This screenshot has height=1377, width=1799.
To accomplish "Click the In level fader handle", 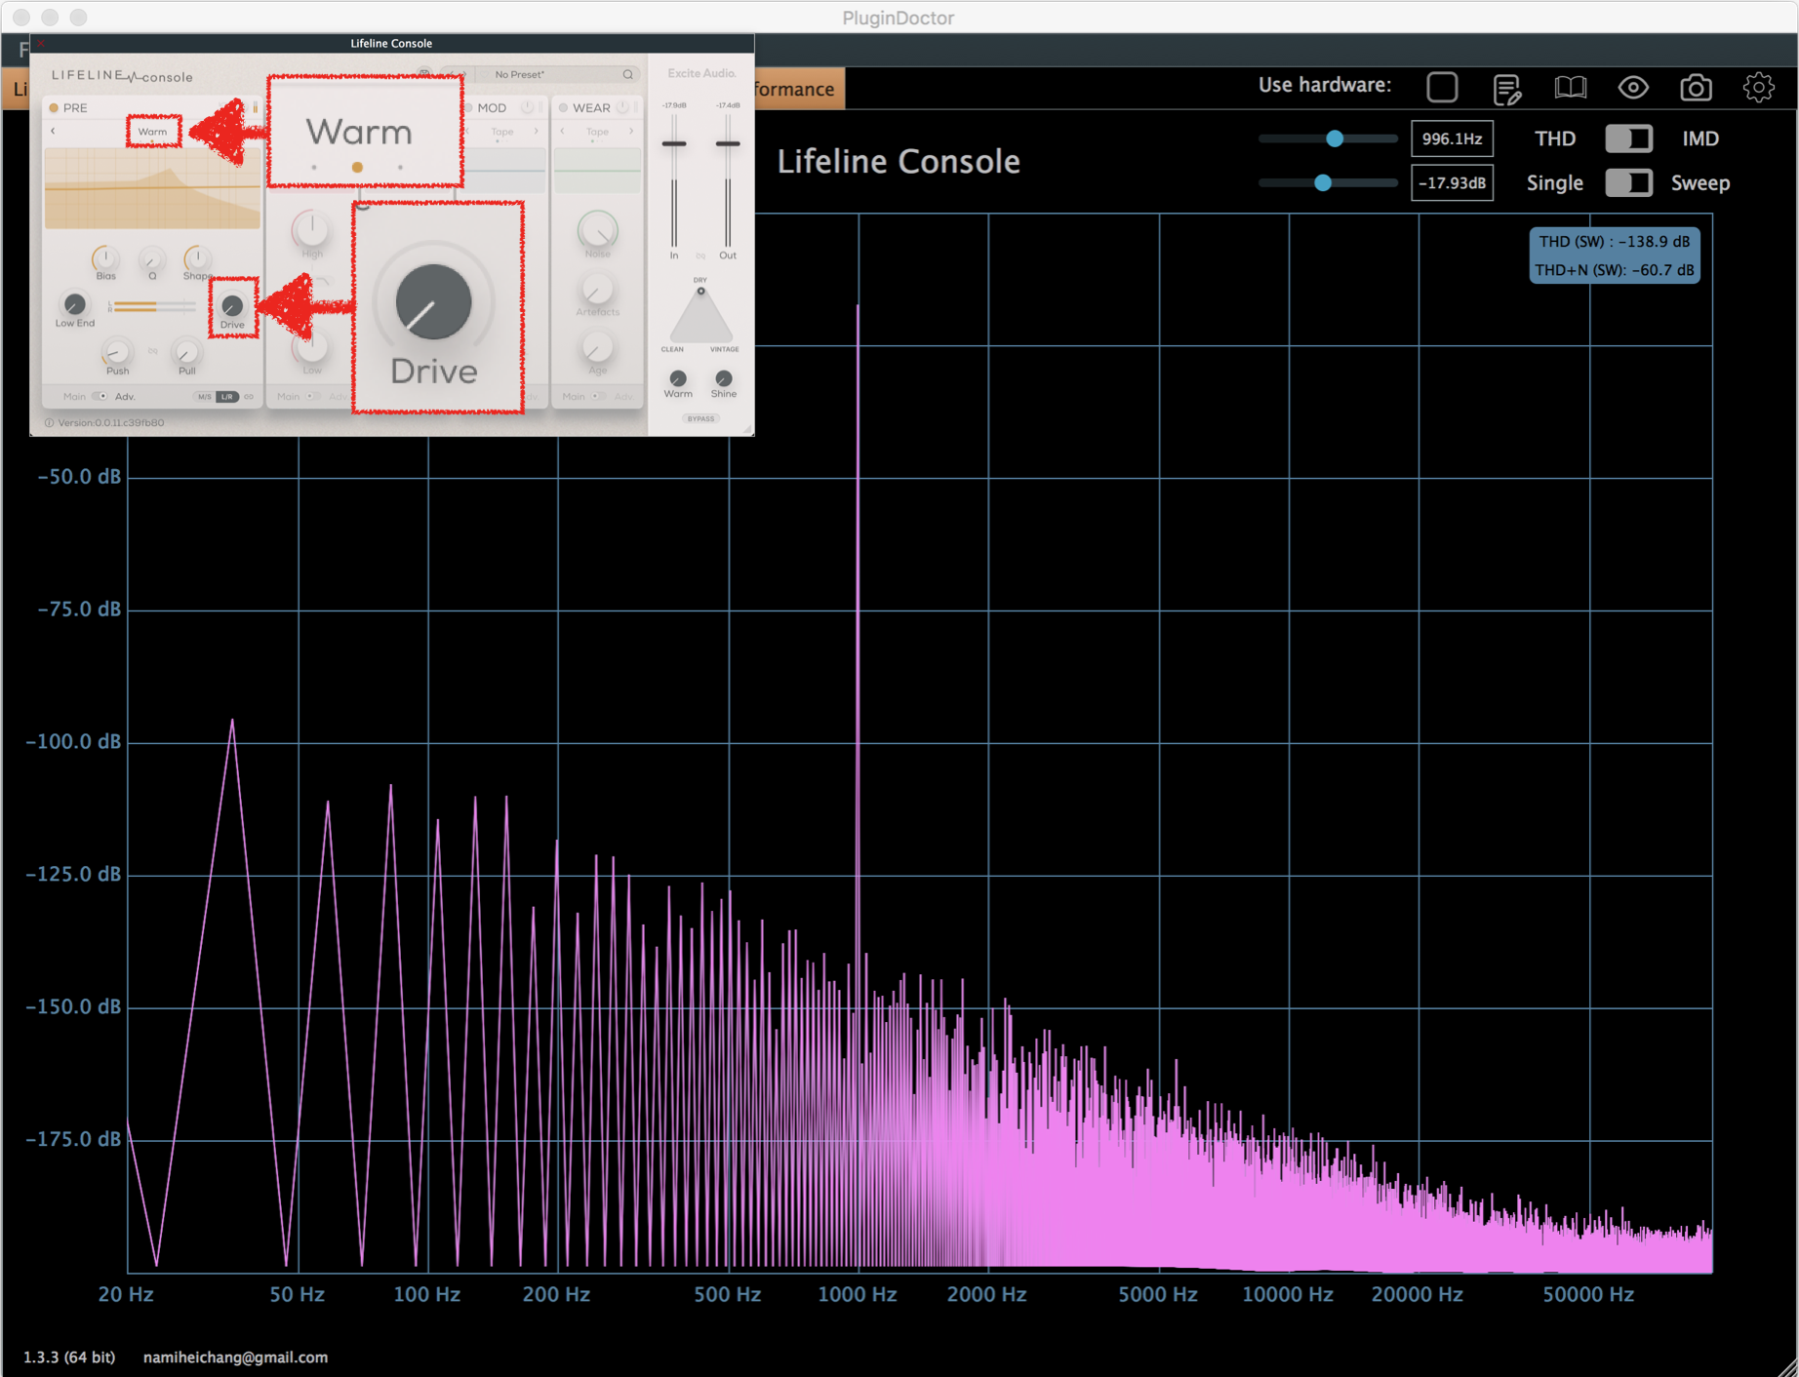I will [674, 143].
